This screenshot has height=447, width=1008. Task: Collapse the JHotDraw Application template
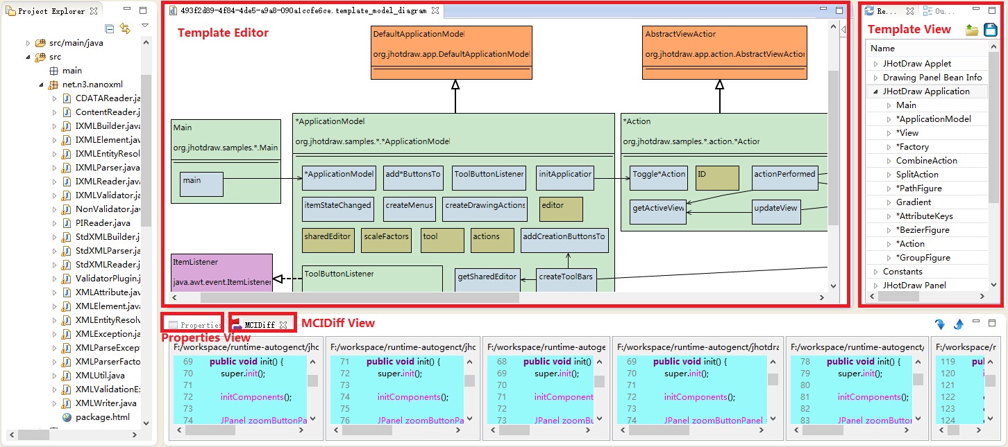tap(875, 91)
